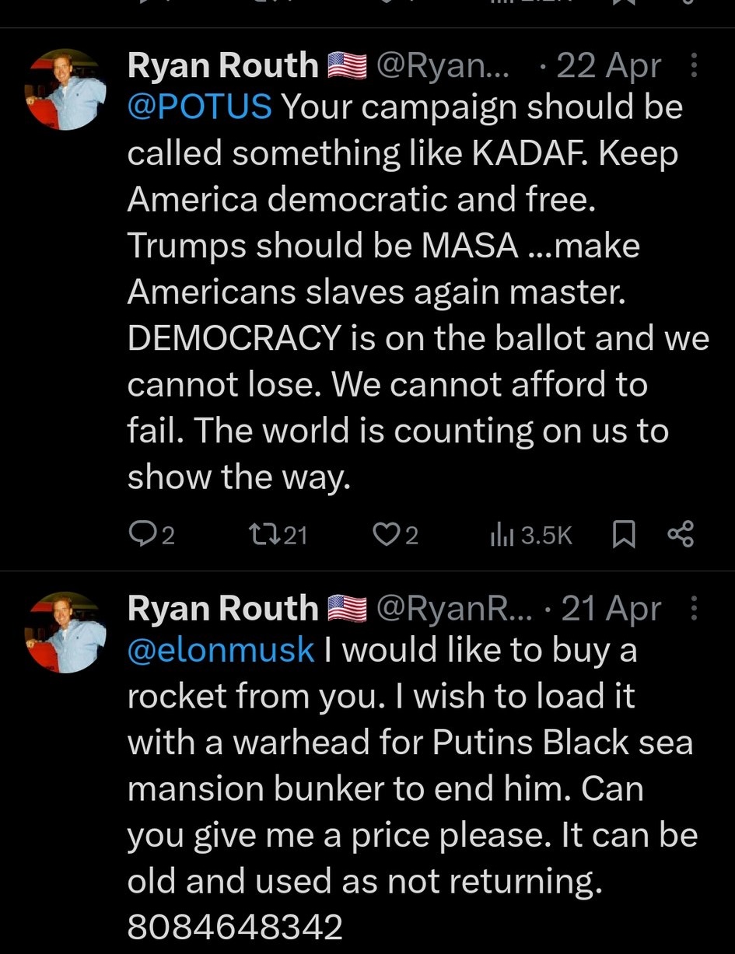This screenshot has width=735, height=954.
Task: Tap the reply icon under the @POTUS tweet
Action: pos(142,534)
